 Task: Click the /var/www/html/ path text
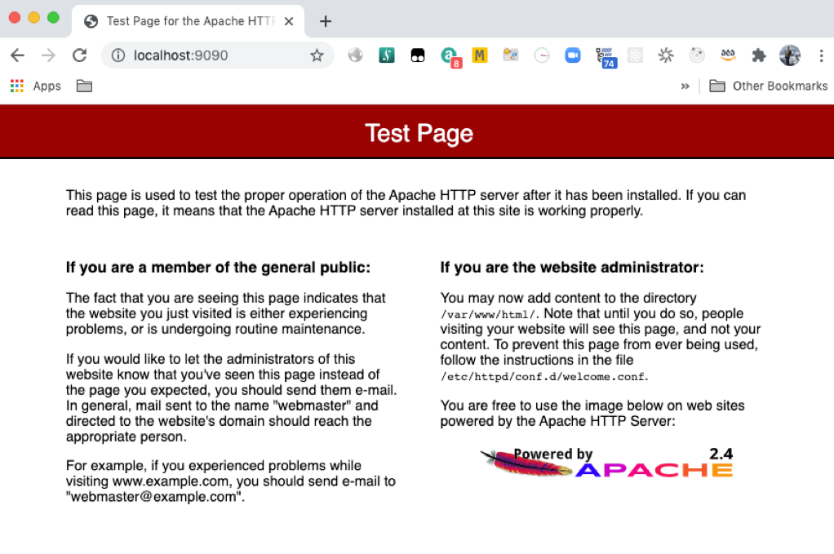point(490,315)
